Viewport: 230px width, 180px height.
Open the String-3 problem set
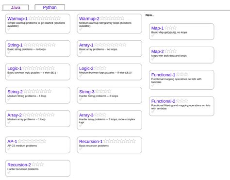87,92
